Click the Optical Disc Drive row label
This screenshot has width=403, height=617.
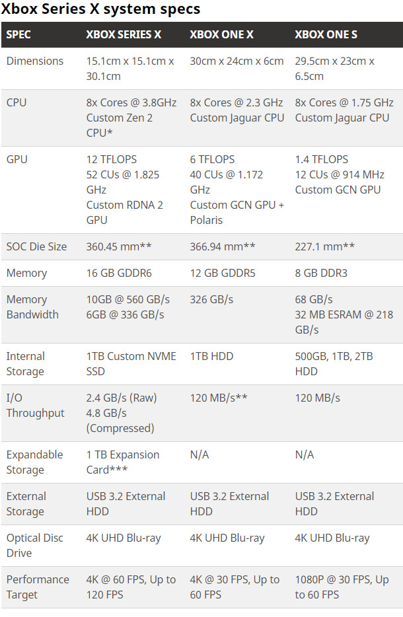(x=34, y=546)
